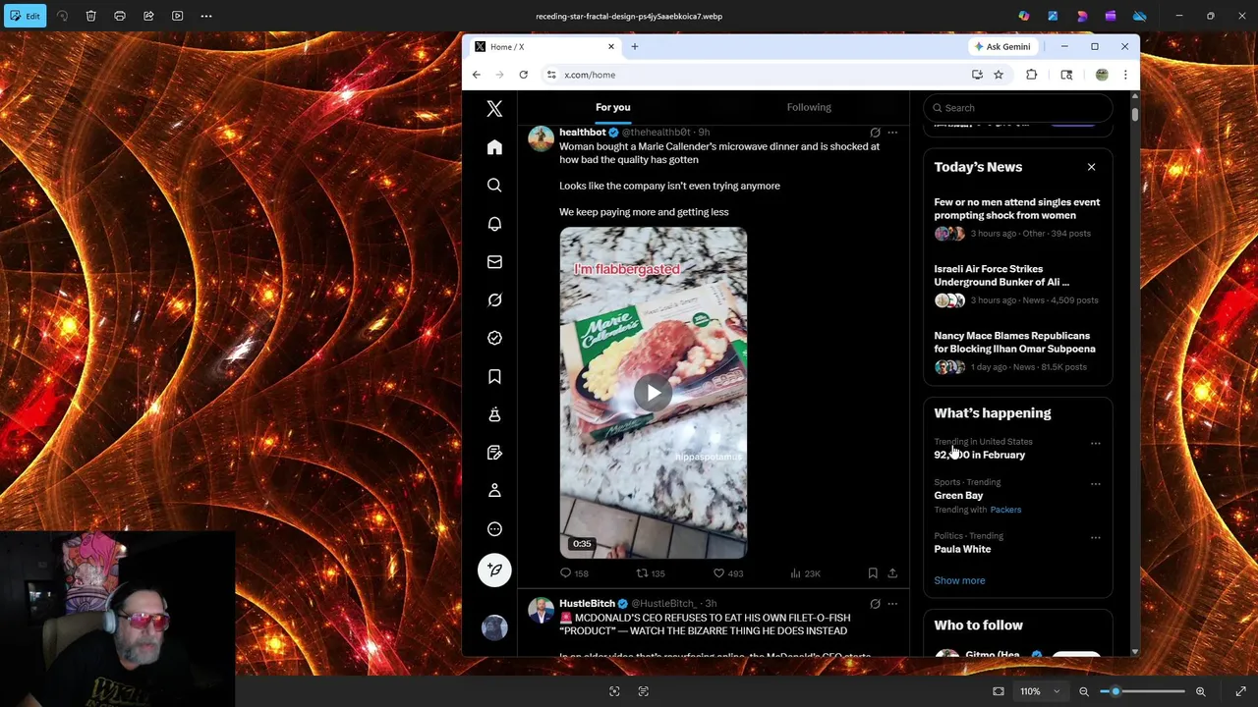The height and width of the screenshot is (707, 1258).
Task: Click the scan text icon in Photos bottom bar
Action: (643, 691)
